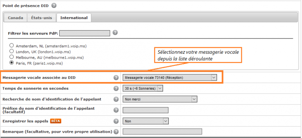Viewport: 302px width, 138px height.
Task: Switch to the Canada tab
Action: [15, 18]
